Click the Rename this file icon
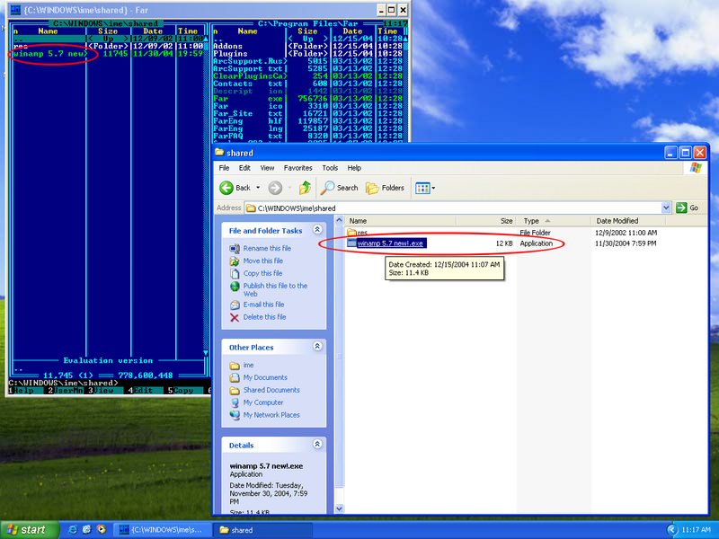 [x=235, y=249]
